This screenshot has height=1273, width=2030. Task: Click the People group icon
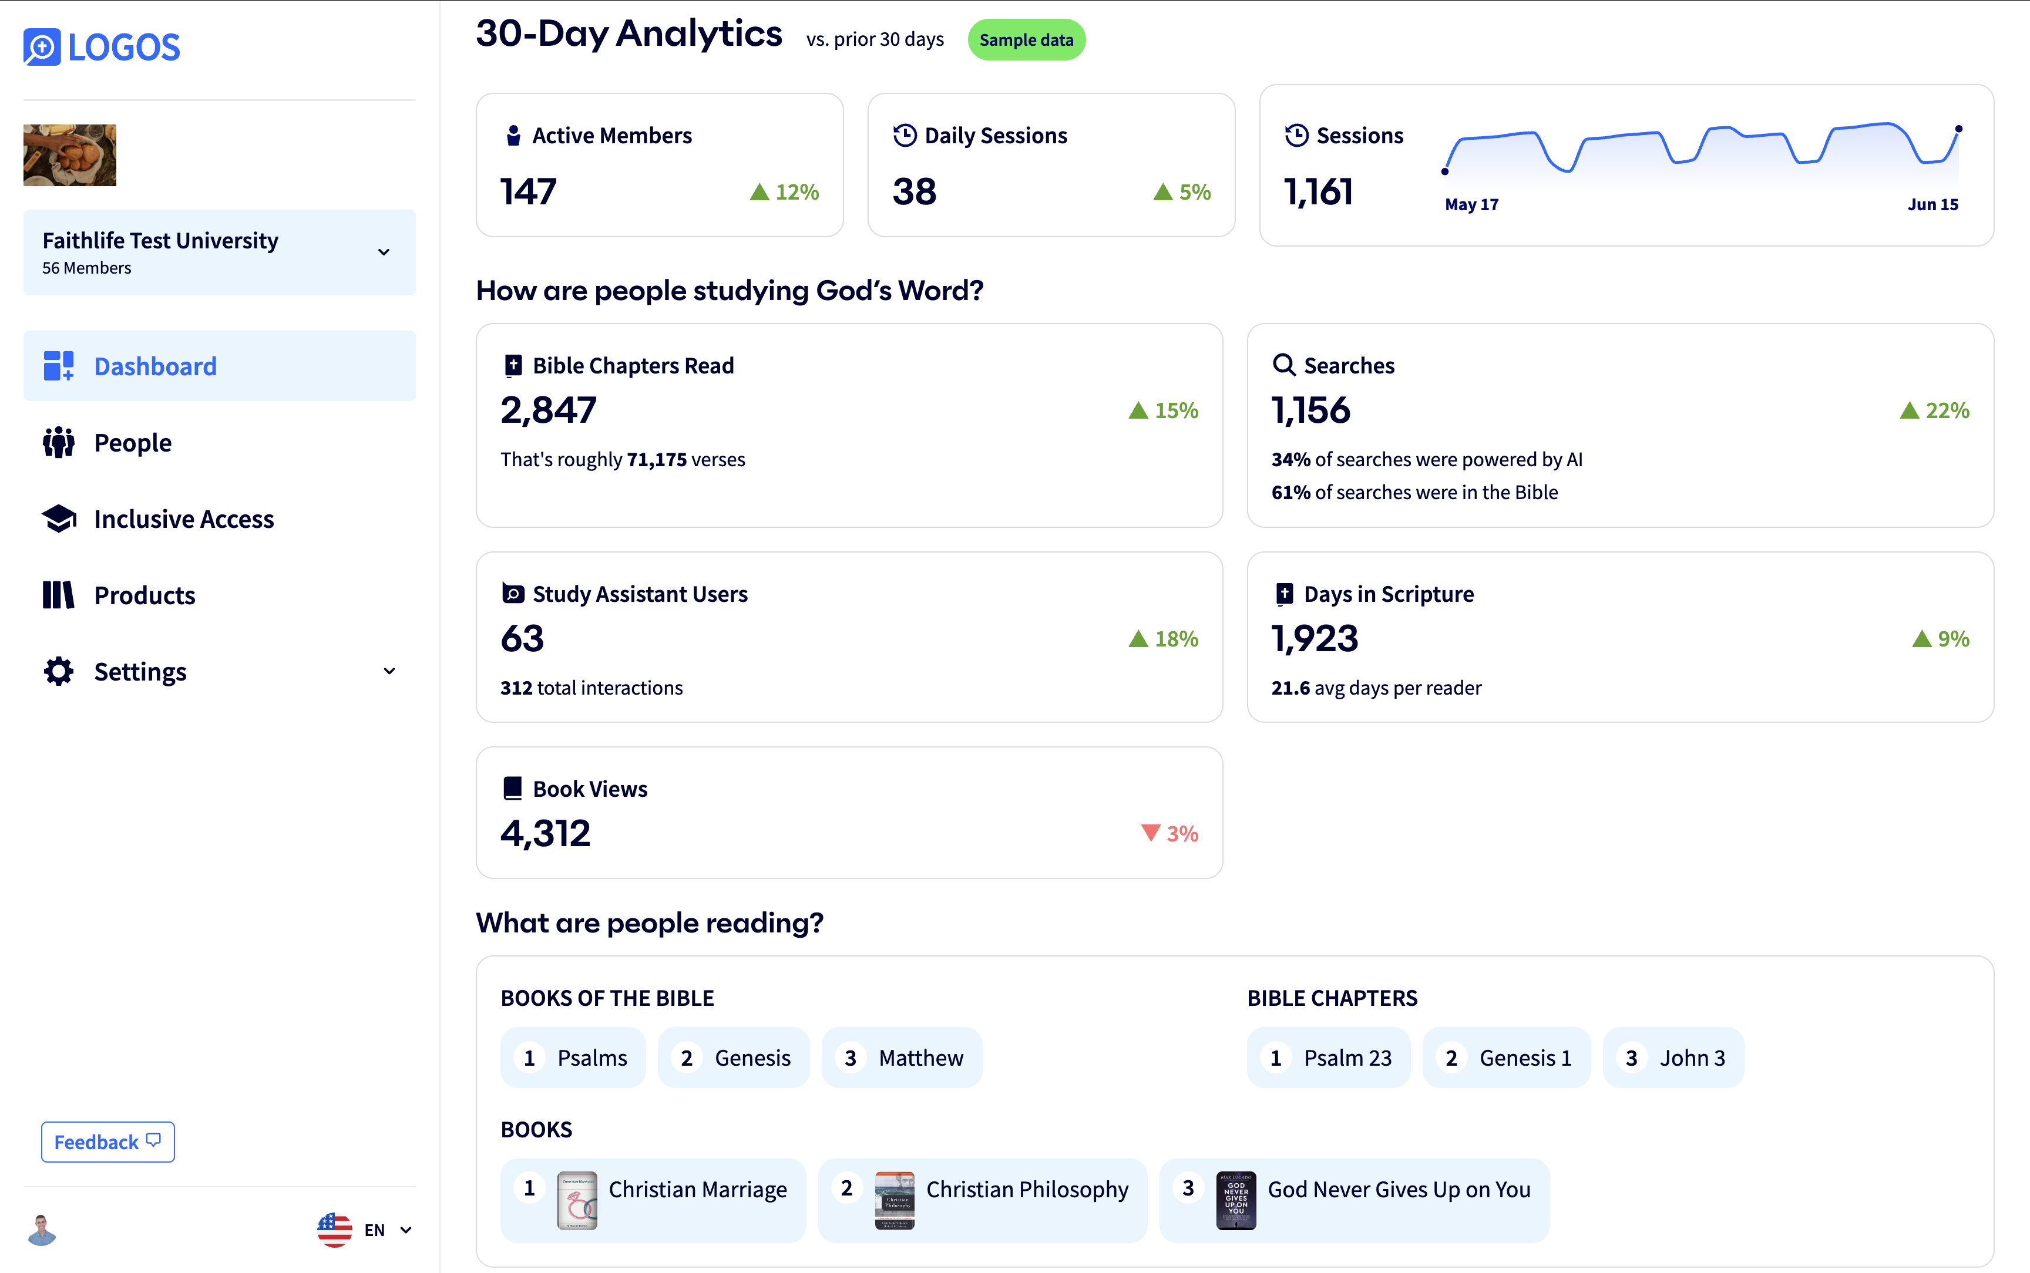(58, 443)
